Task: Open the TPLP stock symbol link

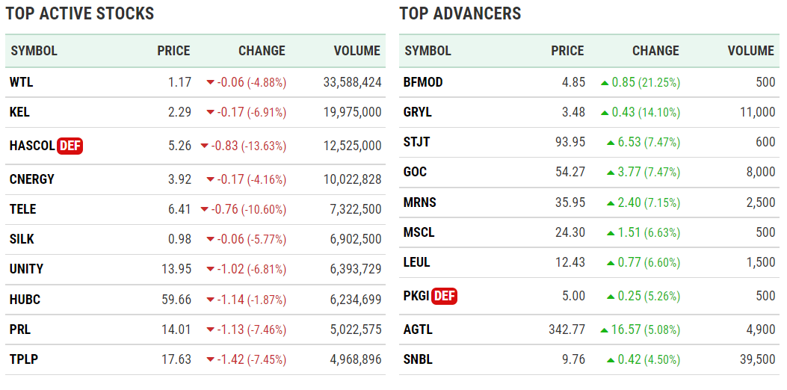Action: (x=24, y=359)
